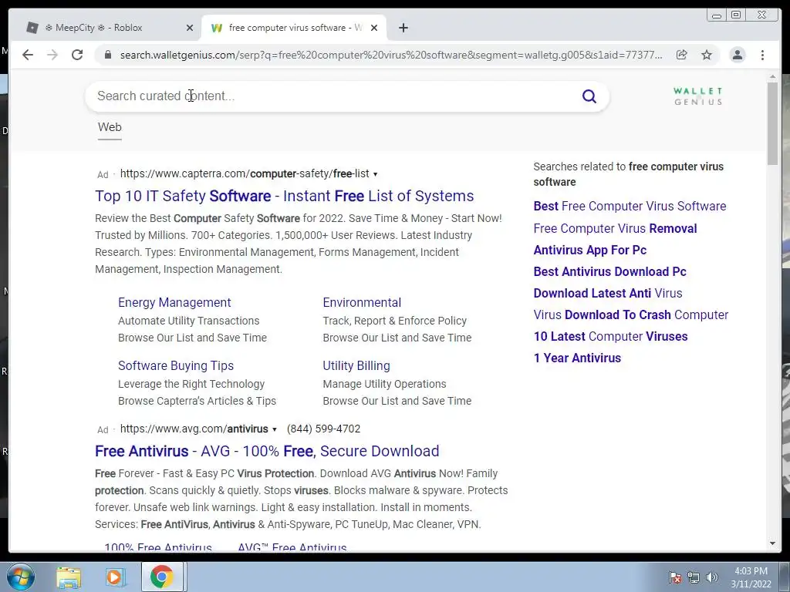
Task: Open the Windows Start menu
Action: (x=21, y=577)
